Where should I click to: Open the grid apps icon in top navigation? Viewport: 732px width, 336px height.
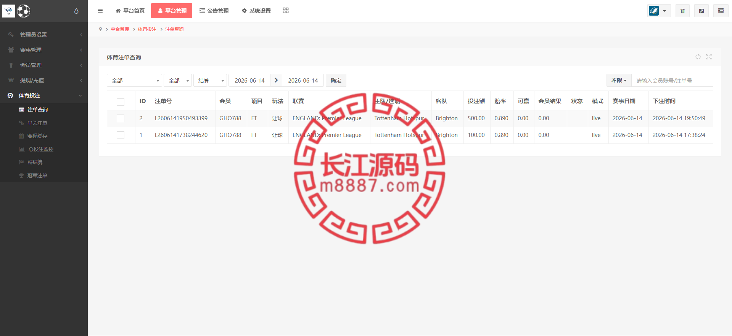tap(286, 10)
